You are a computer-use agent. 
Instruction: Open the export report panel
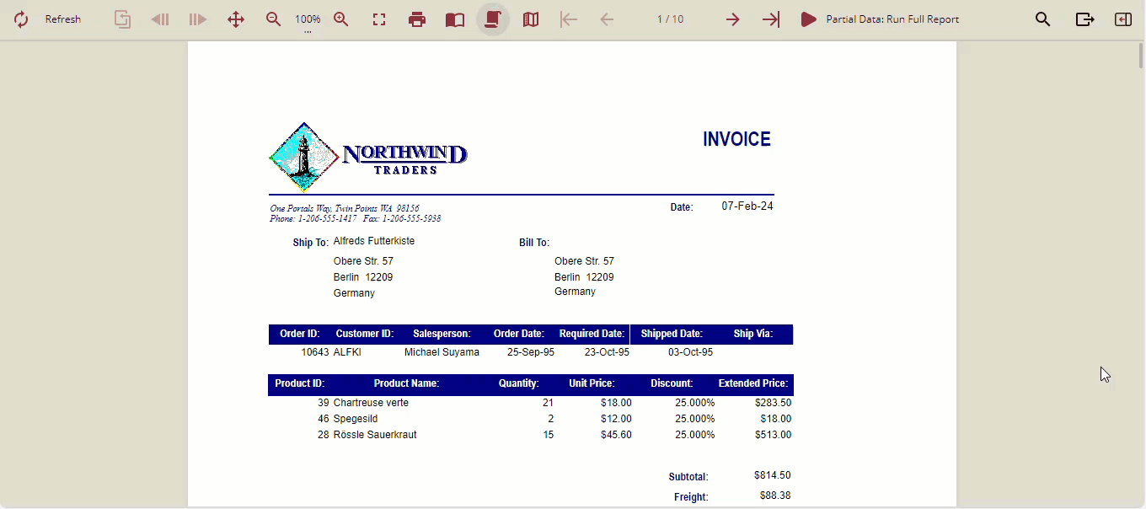[x=1085, y=19]
